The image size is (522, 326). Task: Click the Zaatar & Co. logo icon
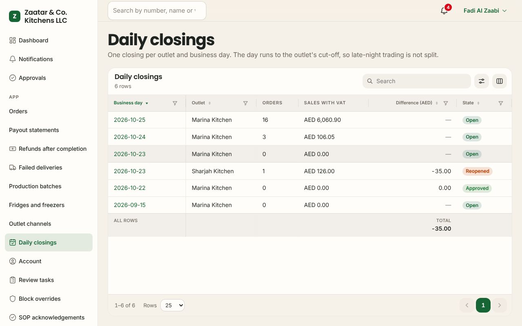15,16
